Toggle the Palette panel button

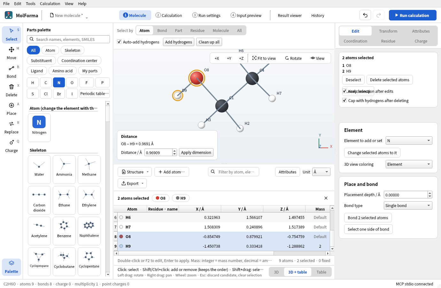(12, 267)
